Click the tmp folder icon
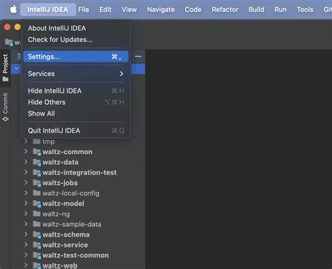This screenshot has width=332, height=269. tap(36, 142)
